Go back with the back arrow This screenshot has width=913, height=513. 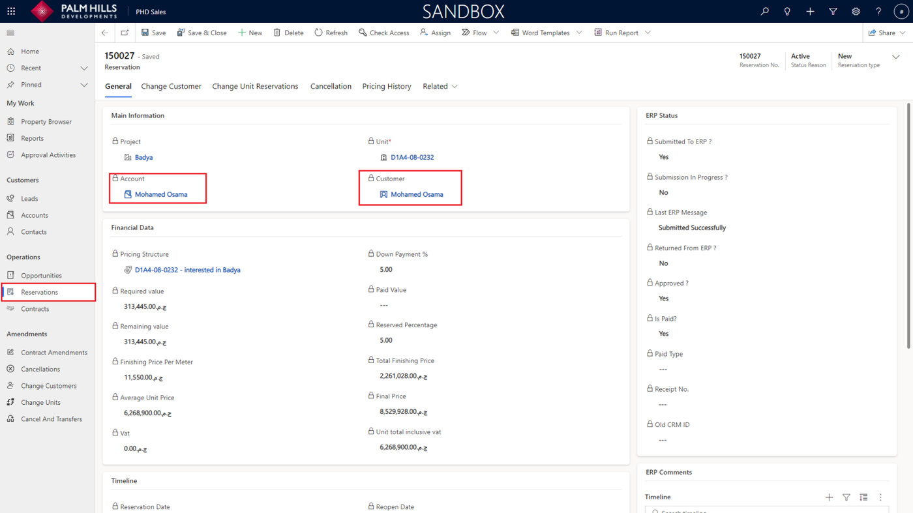tap(105, 33)
